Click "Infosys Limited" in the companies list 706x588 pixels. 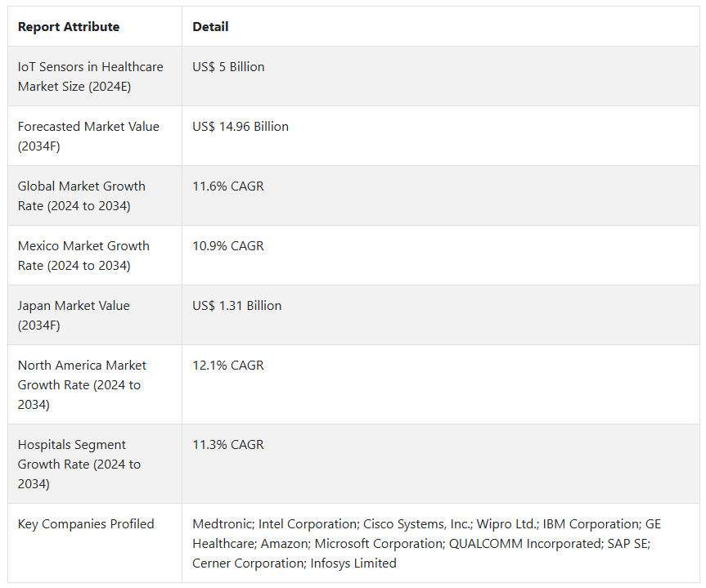click(353, 563)
